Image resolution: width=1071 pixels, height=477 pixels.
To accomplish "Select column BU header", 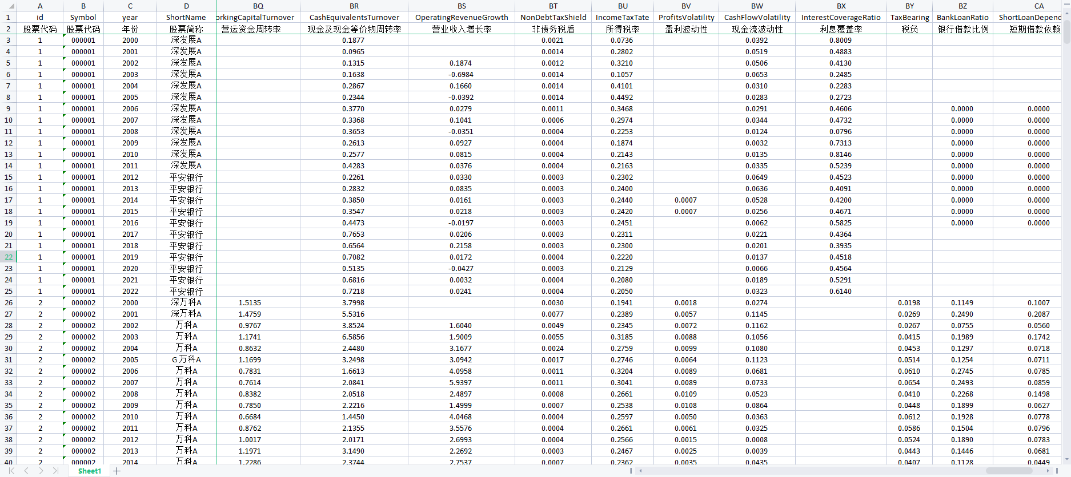I will (x=623, y=6).
